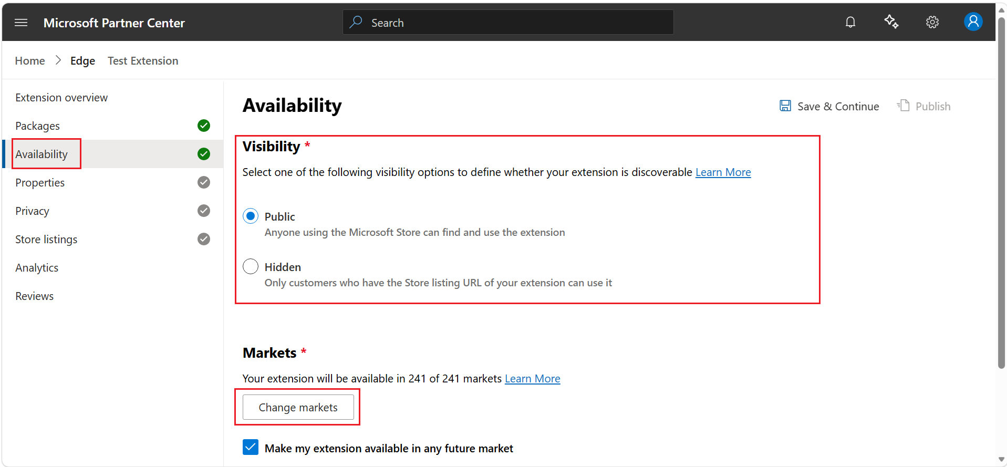The image size is (1007, 467).
Task: Focus the Search input field
Action: pyautogui.click(x=508, y=22)
